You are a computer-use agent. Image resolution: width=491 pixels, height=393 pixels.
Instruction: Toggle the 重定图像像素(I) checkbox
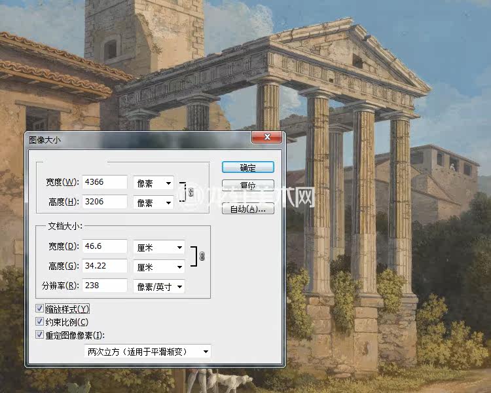[39, 335]
